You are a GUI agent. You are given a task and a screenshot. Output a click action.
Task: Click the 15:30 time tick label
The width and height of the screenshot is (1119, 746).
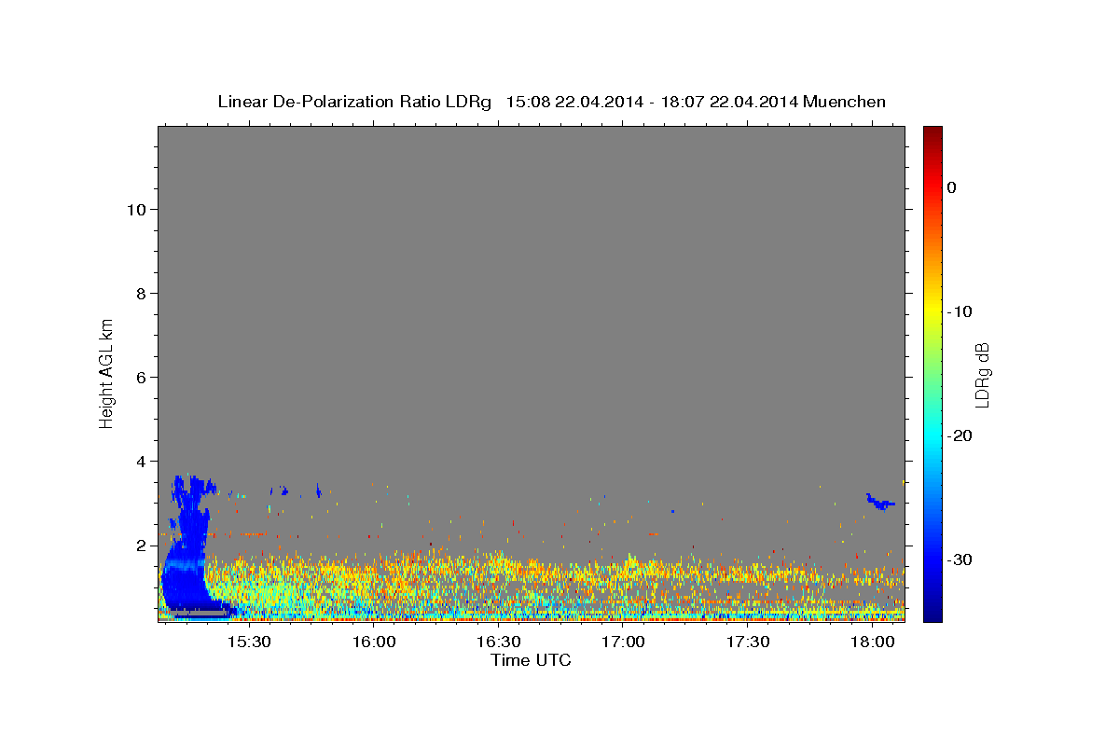[x=249, y=642]
